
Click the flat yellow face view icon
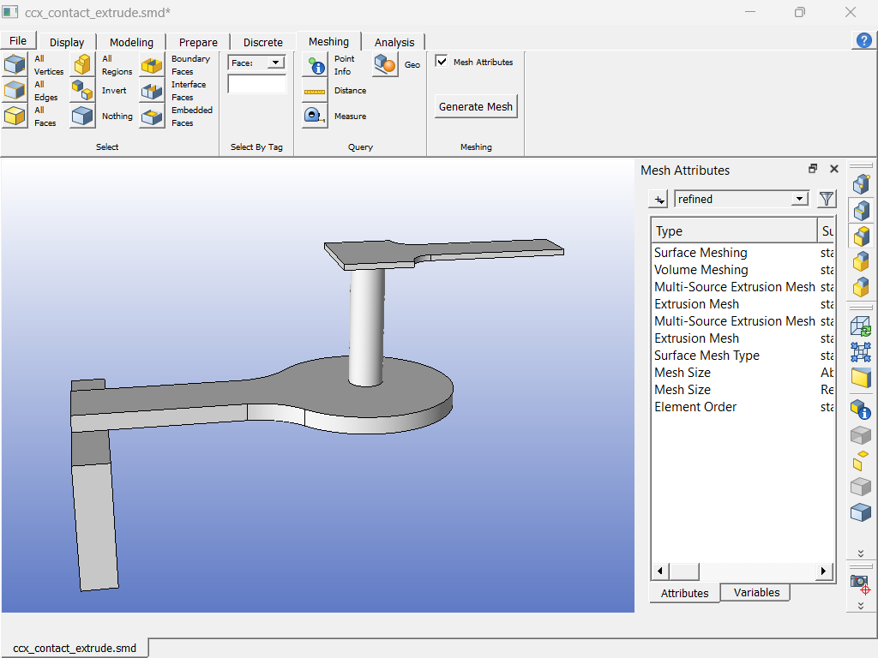(861, 378)
